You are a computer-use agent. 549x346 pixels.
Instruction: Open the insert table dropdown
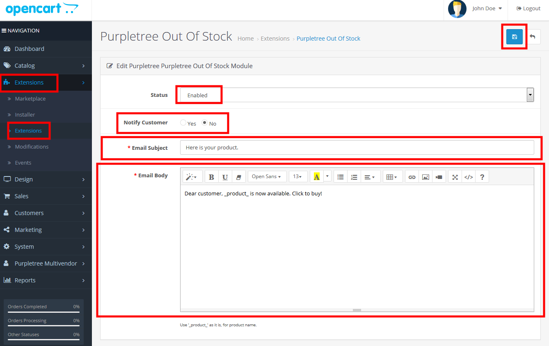[x=393, y=177]
